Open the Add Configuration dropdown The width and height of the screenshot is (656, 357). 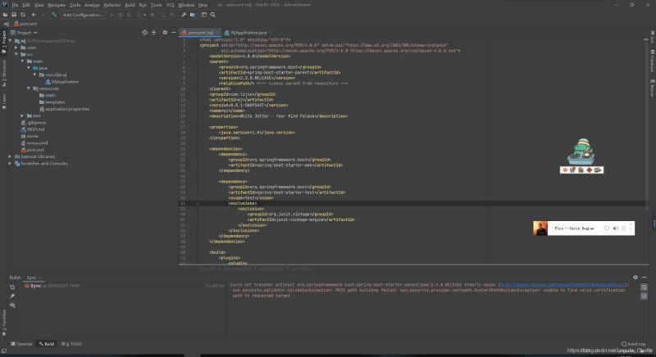tap(83, 15)
